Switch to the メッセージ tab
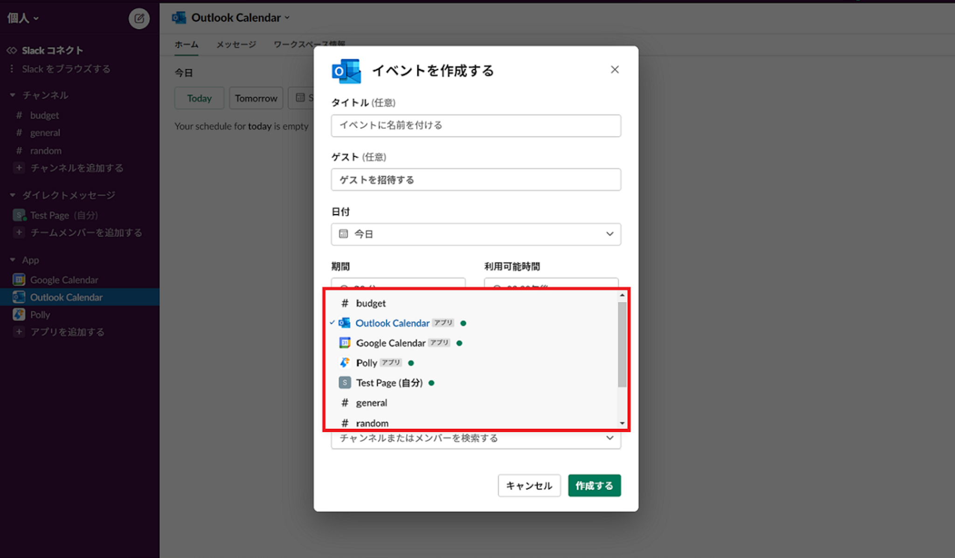The height and width of the screenshot is (558, 955). coord(236,45)
